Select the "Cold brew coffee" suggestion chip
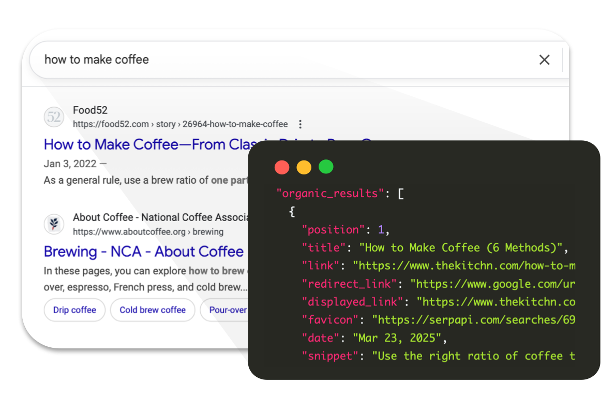The width and height of the screenshot is (615, 397). tap(152, 310)
